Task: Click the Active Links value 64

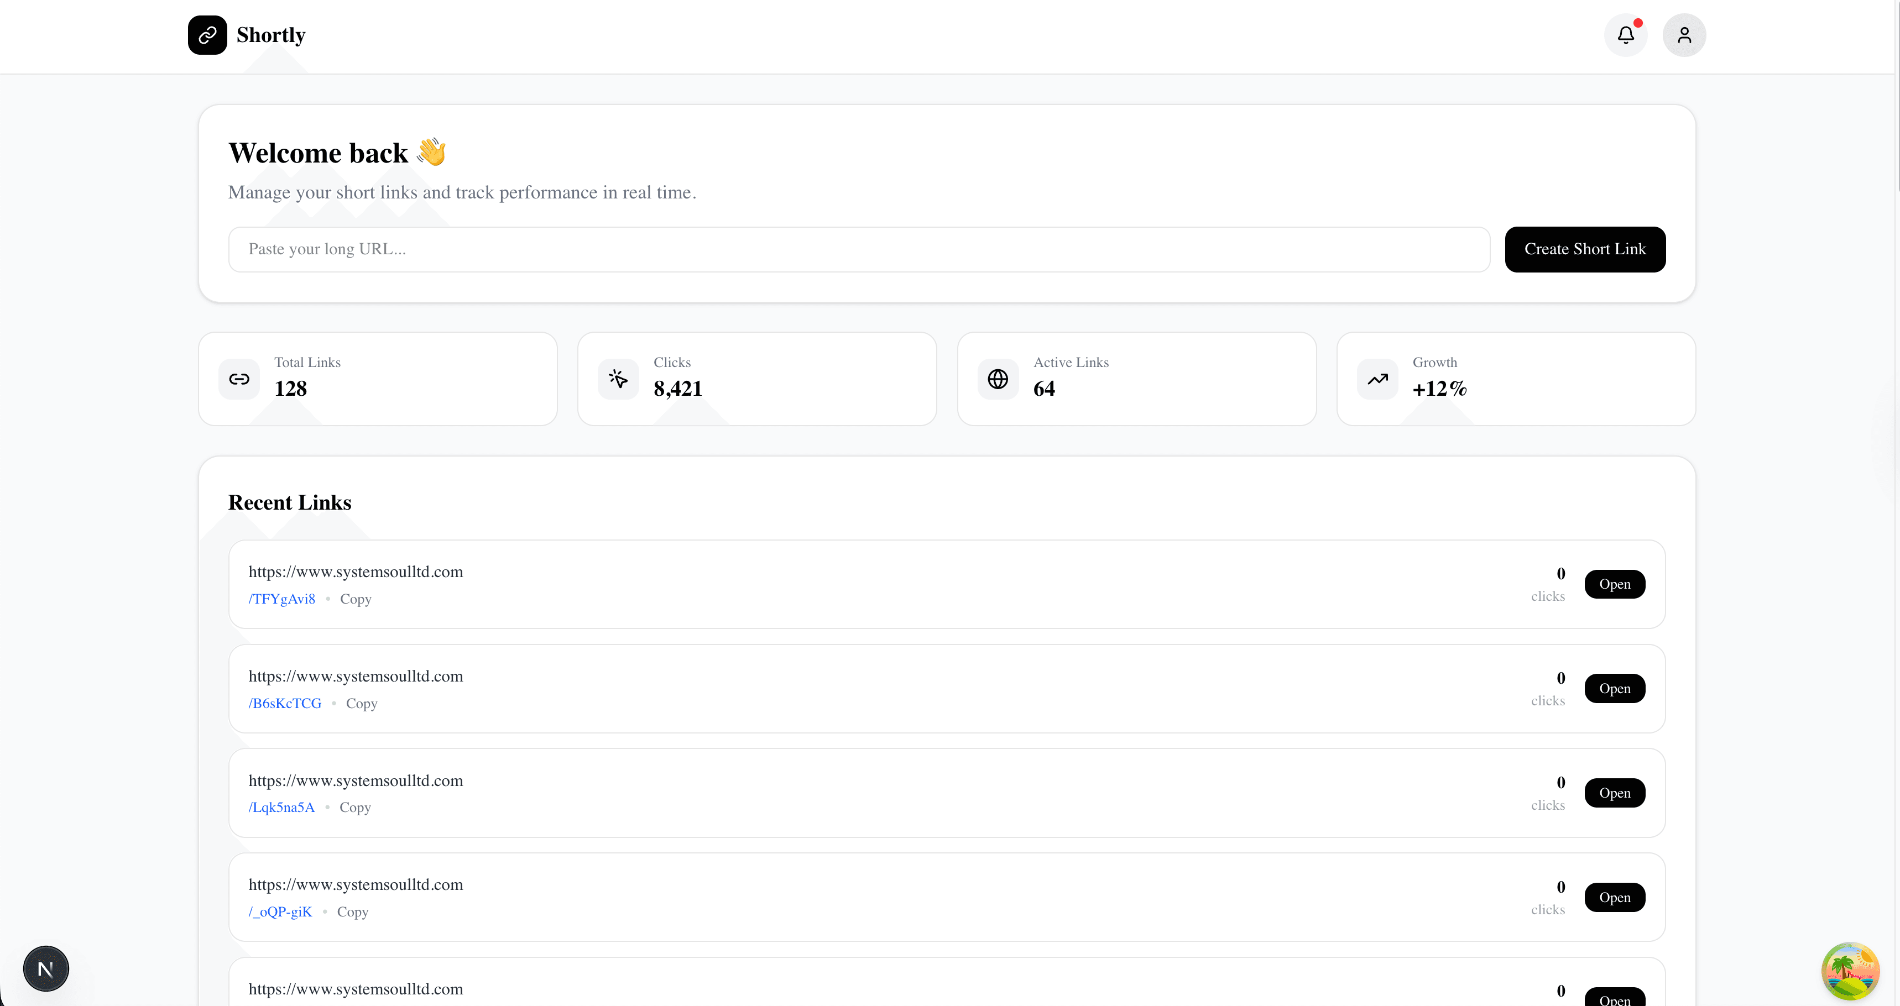Action: coord(1045,389)
